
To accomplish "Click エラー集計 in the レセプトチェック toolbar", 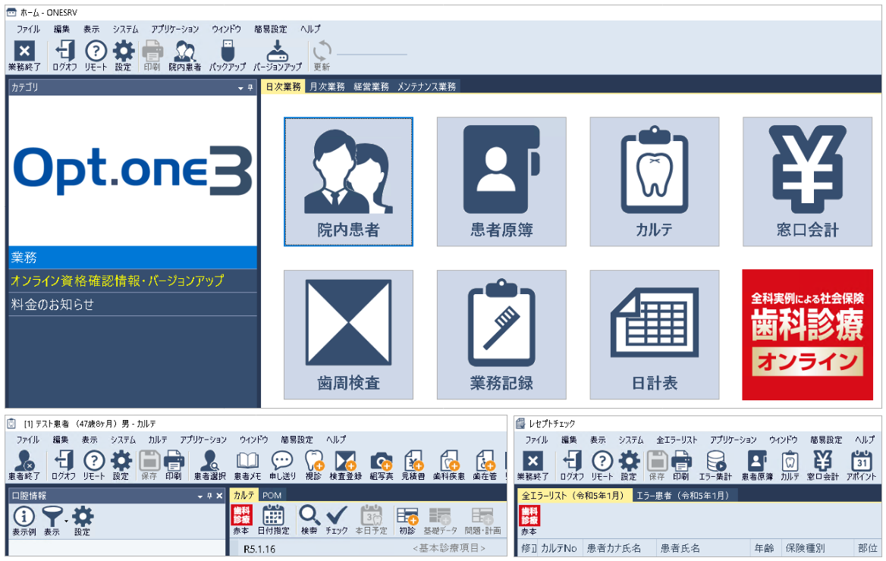I will pos(715,465).
